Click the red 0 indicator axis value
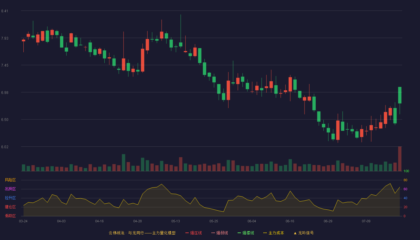This screenshot has height=240, width=420. (x=405, y=216)
